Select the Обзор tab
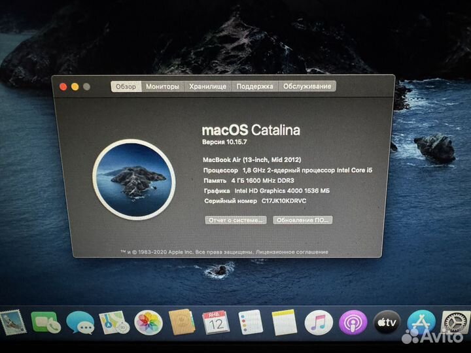471x353 pixels. (126, 86)
